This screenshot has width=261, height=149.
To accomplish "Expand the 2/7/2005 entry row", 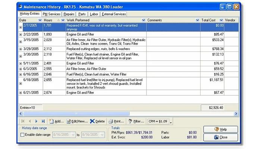I will 21,27.
